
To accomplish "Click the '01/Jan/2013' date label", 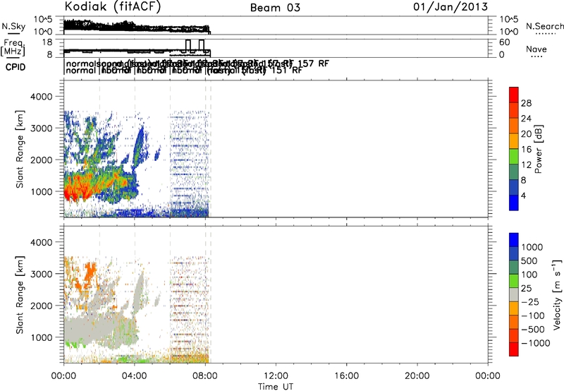I will [x=450, y=6].
